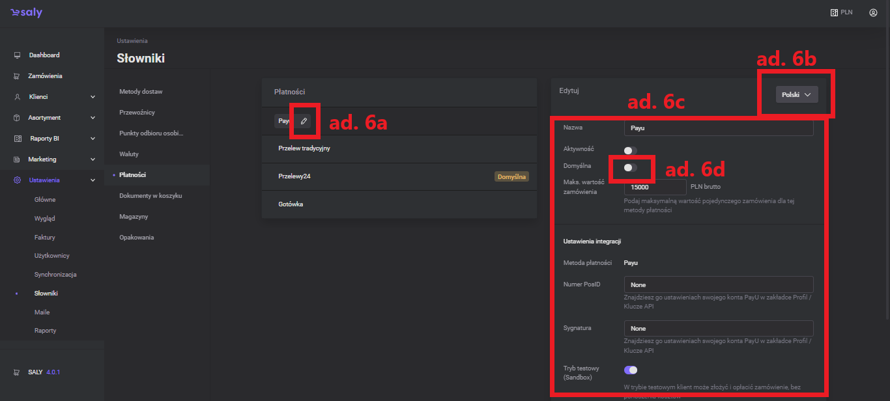The height and width of the screenshot is (401, 890).
Task: Click the PLN currency icon in the header
Action: point(833,12)
